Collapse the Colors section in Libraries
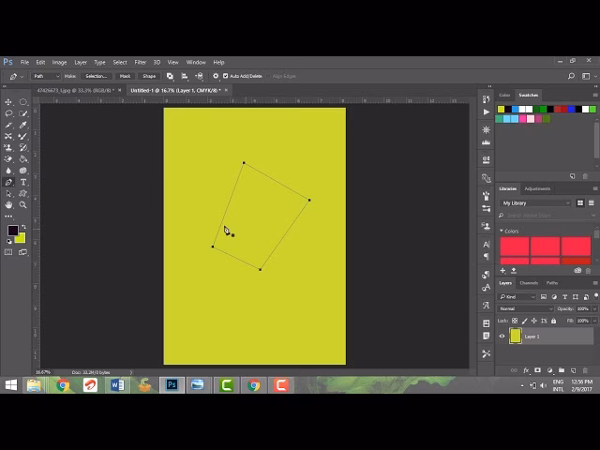This screenshot has height=450, width=600. (x=502, y=231)
